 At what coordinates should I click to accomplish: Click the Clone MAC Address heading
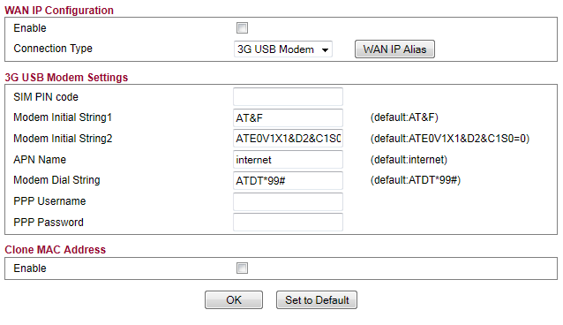[55, 250]
